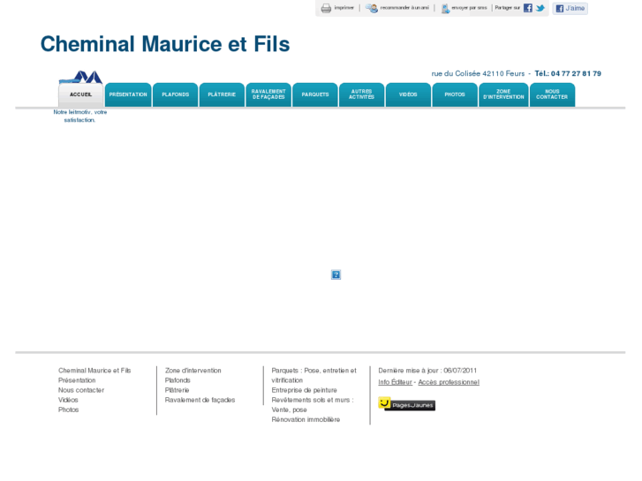
Task: Open the Revêtements sols et murs link
Action: click(x=313, y=405)
